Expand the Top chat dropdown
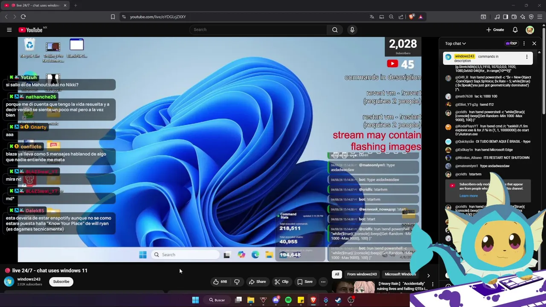Viewport: 546px width, 307px height. [456, 43]
